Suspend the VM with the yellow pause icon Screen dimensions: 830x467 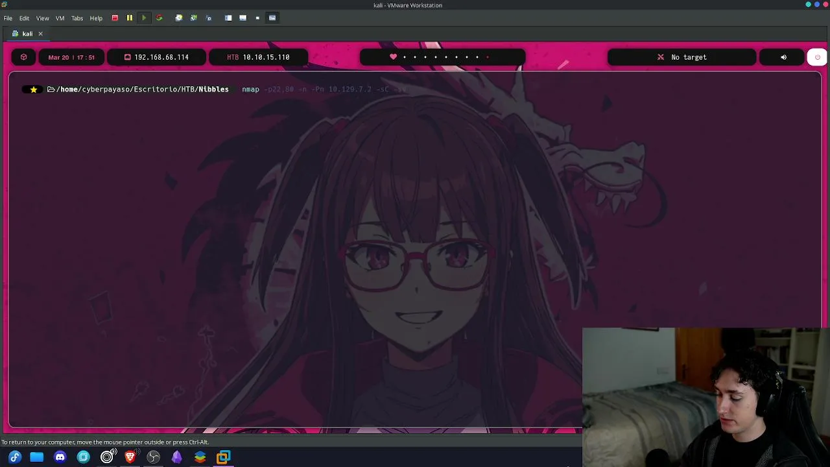click(129, 18)
